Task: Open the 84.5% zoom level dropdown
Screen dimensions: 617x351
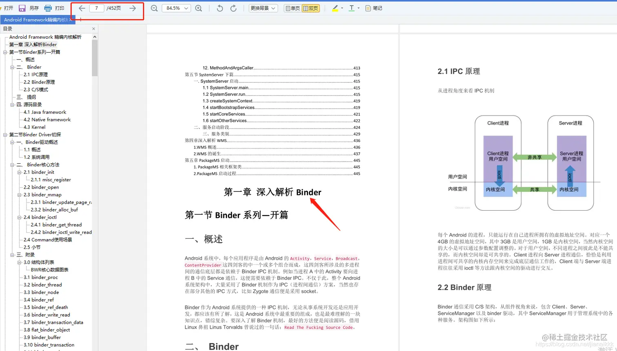Action: click(176, 8)
